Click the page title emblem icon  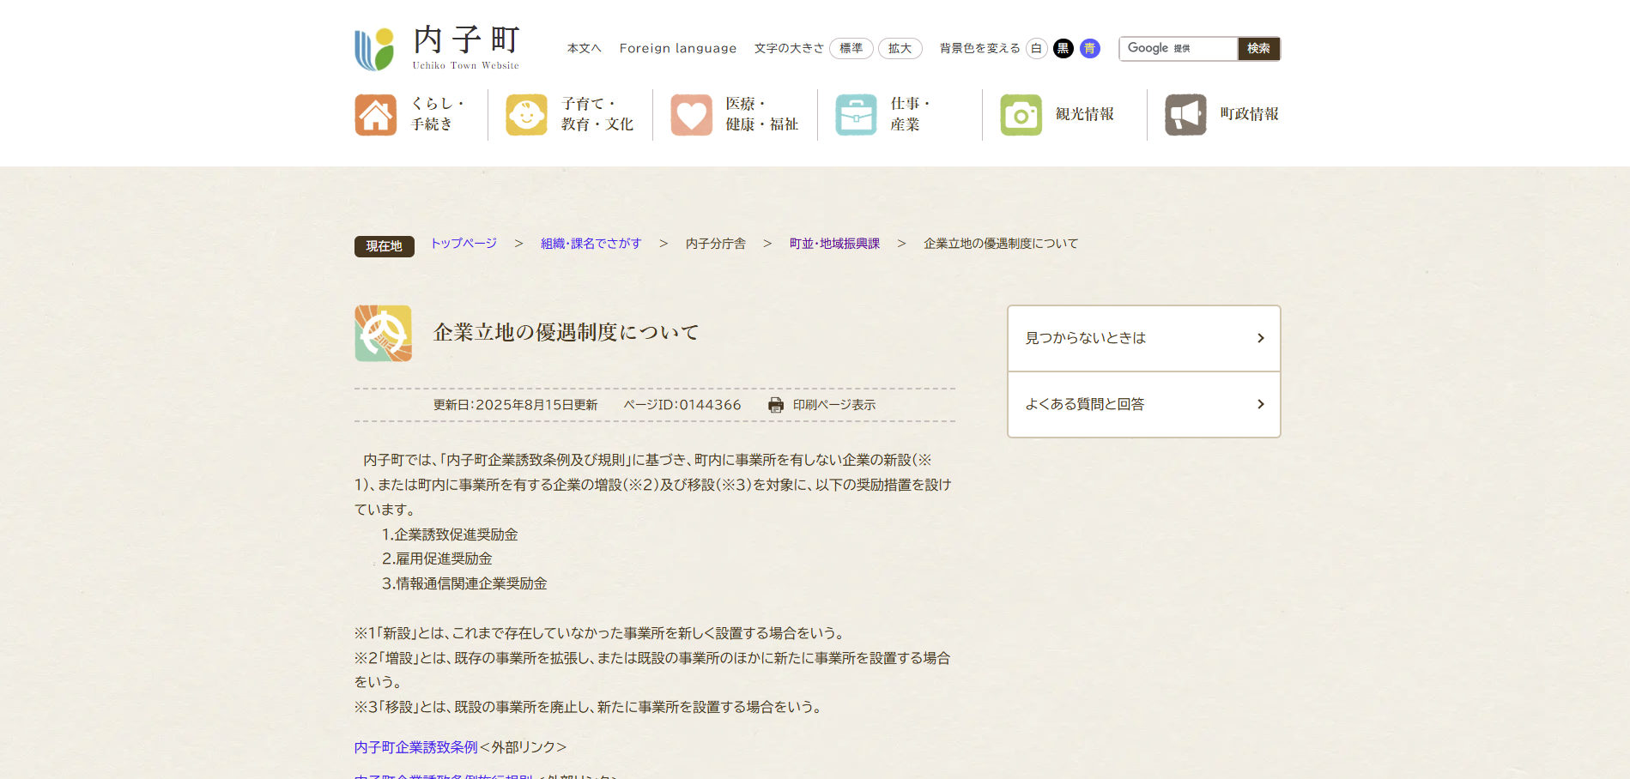pyautogui.click(x=383, y=333)
